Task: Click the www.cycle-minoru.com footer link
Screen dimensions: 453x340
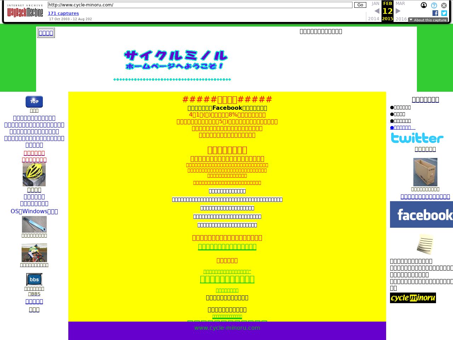Action: click(227, 328)
